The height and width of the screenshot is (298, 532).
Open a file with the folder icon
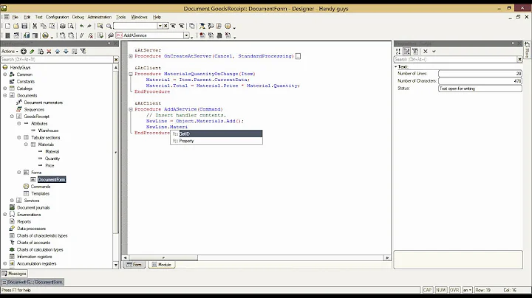[16, 26]
